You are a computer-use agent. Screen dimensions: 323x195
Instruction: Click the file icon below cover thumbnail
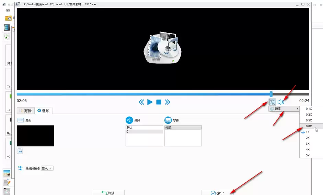[20, 151]
